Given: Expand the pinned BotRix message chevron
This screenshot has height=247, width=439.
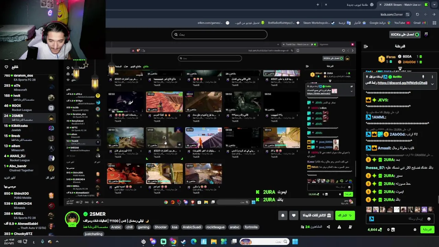Looking at the screenshot, I should pyautogui.click(x=432, y=84).
